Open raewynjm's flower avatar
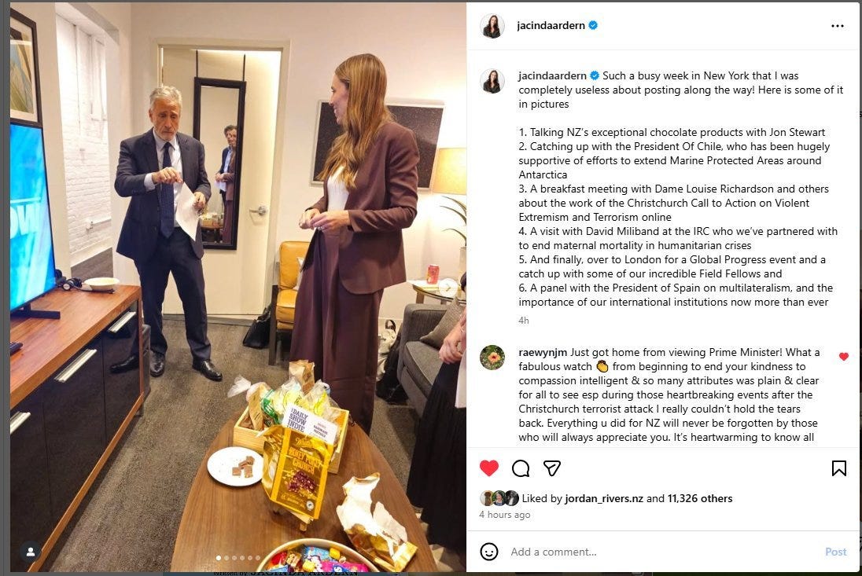Viewport: 862px width, 576px height. coord(492,358)
